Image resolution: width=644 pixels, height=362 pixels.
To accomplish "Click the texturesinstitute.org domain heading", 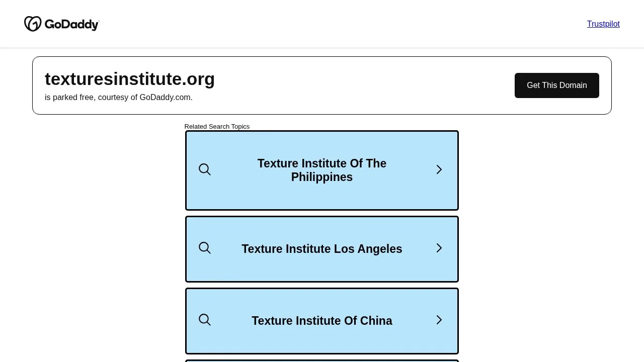I will click(130, 79).
